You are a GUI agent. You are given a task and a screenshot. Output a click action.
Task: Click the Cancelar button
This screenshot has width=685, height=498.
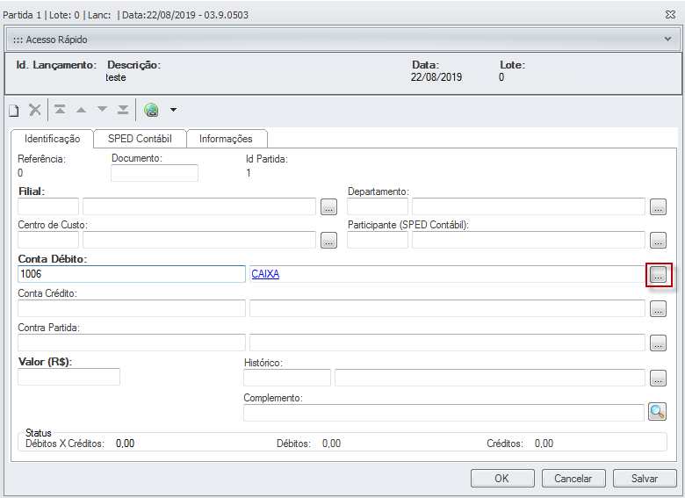(573, 479)
